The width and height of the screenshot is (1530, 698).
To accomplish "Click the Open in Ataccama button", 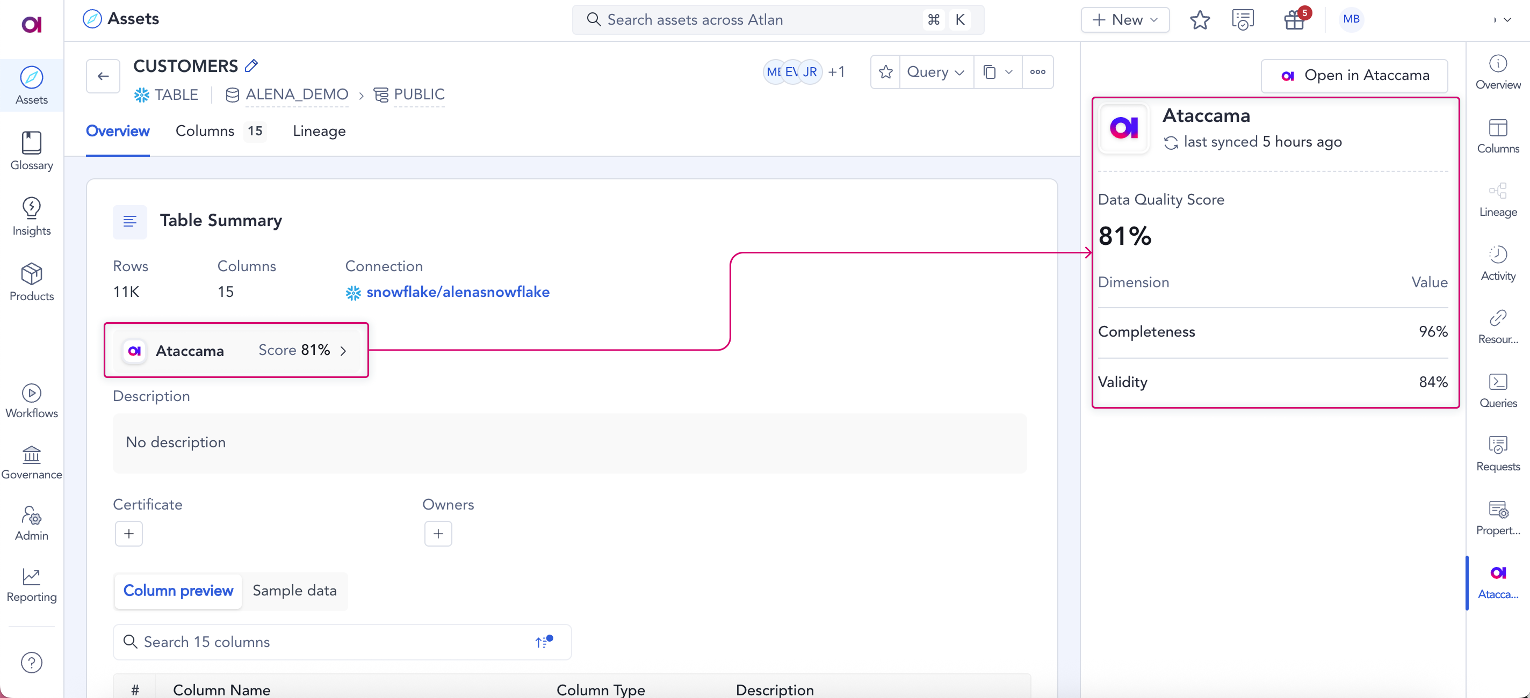I will coord(1354,75).
